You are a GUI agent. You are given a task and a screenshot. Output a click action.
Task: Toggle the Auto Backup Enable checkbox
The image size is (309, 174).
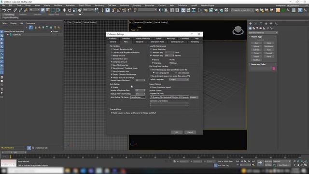(112, 87)
